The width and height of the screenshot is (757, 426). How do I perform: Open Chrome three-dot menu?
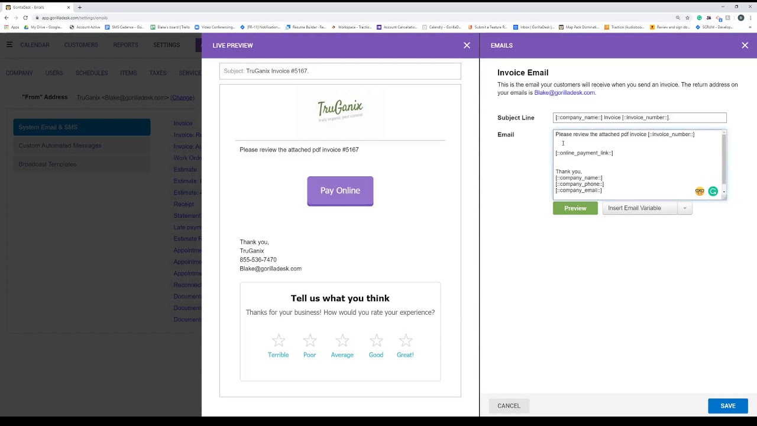(750, 18)
